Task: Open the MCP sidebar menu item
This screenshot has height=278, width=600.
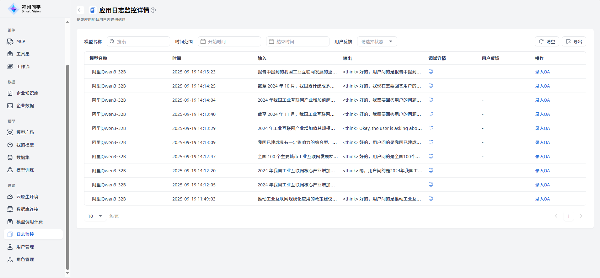Action: 21,41
